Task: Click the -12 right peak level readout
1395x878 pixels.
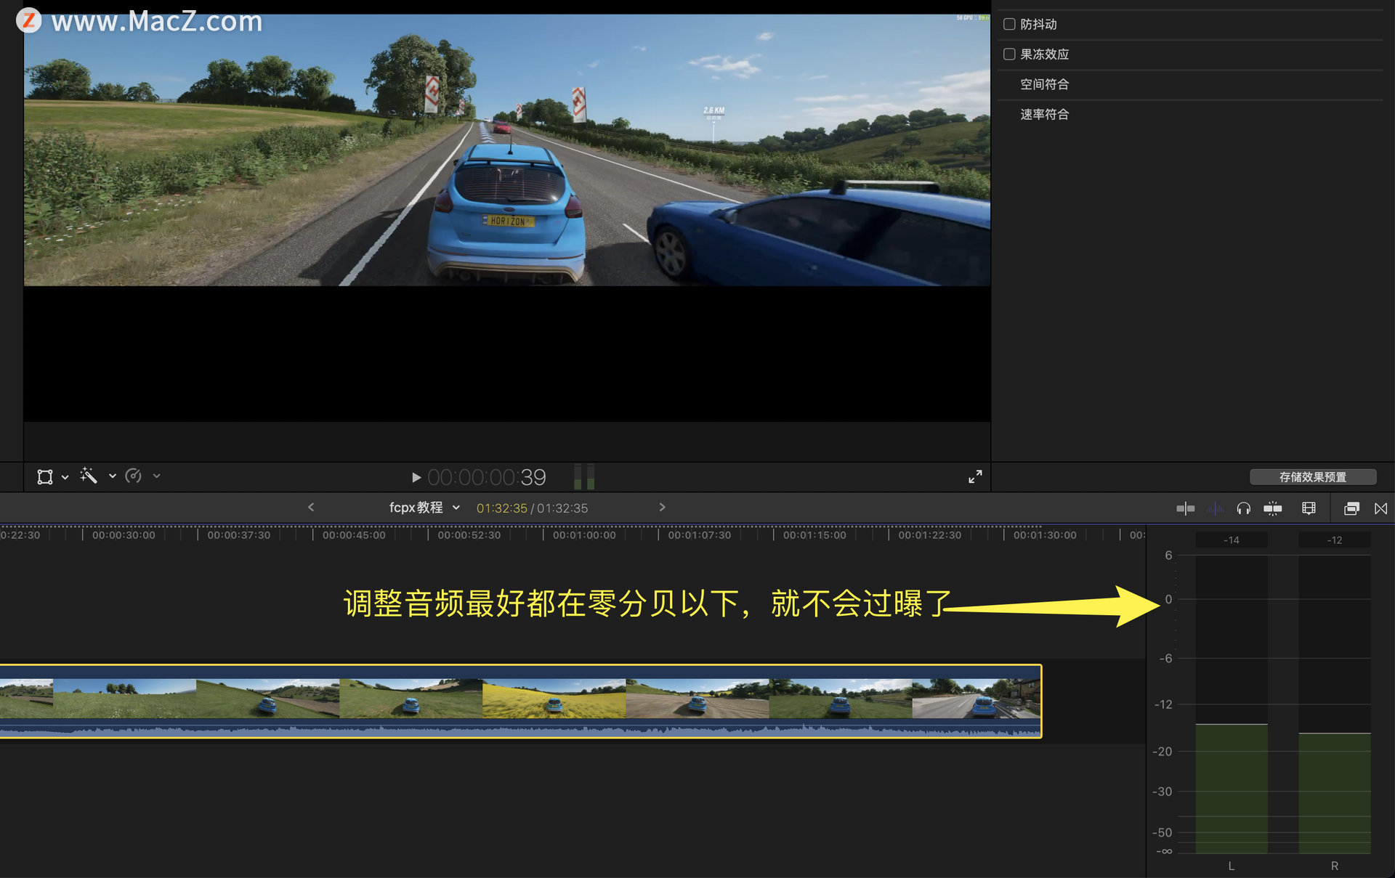Action: [x=1335, y=540]
